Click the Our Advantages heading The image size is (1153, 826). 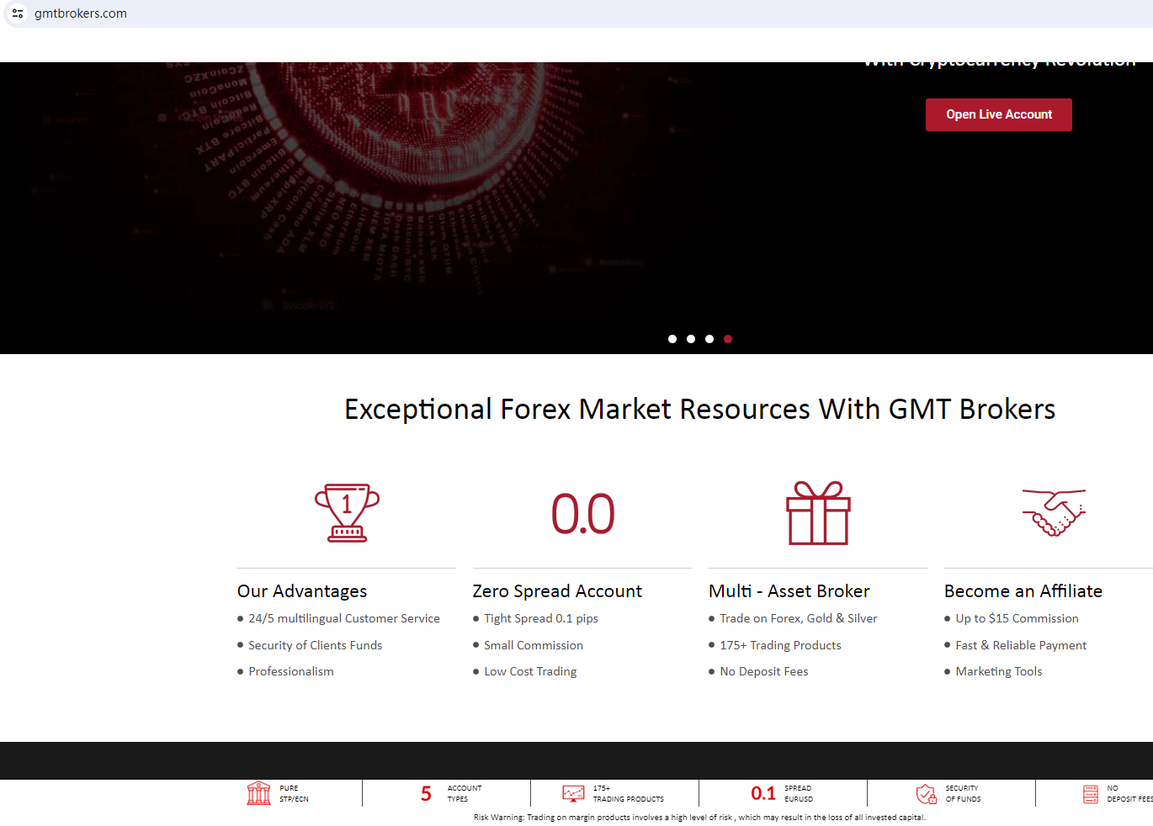click(302, 591)
